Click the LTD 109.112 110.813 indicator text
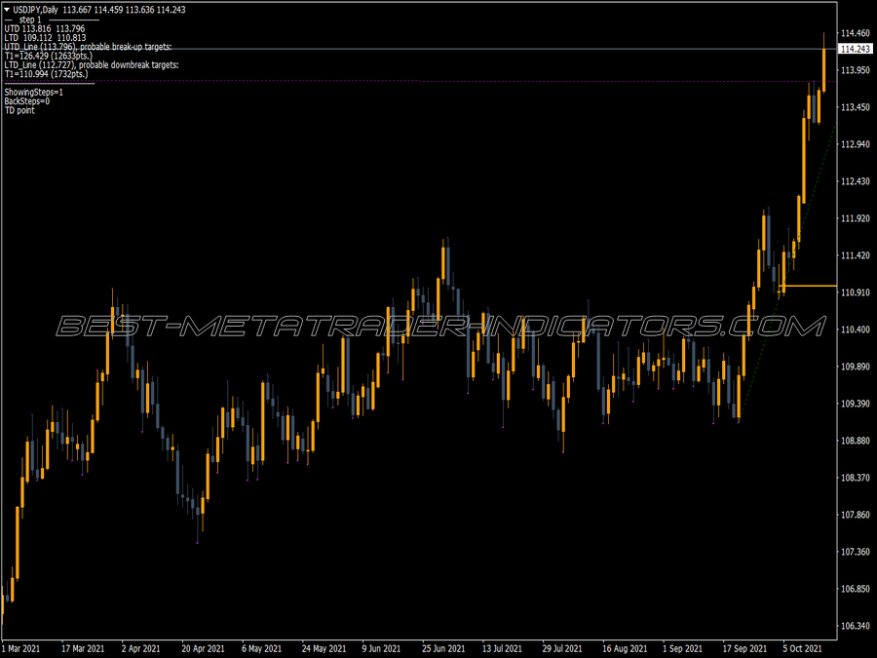Image resolution: width=877 pixels, height=658 pixels. pos(45,38)
